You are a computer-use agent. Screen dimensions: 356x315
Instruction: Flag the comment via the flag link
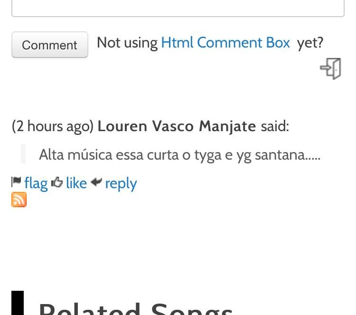(36, 183)
